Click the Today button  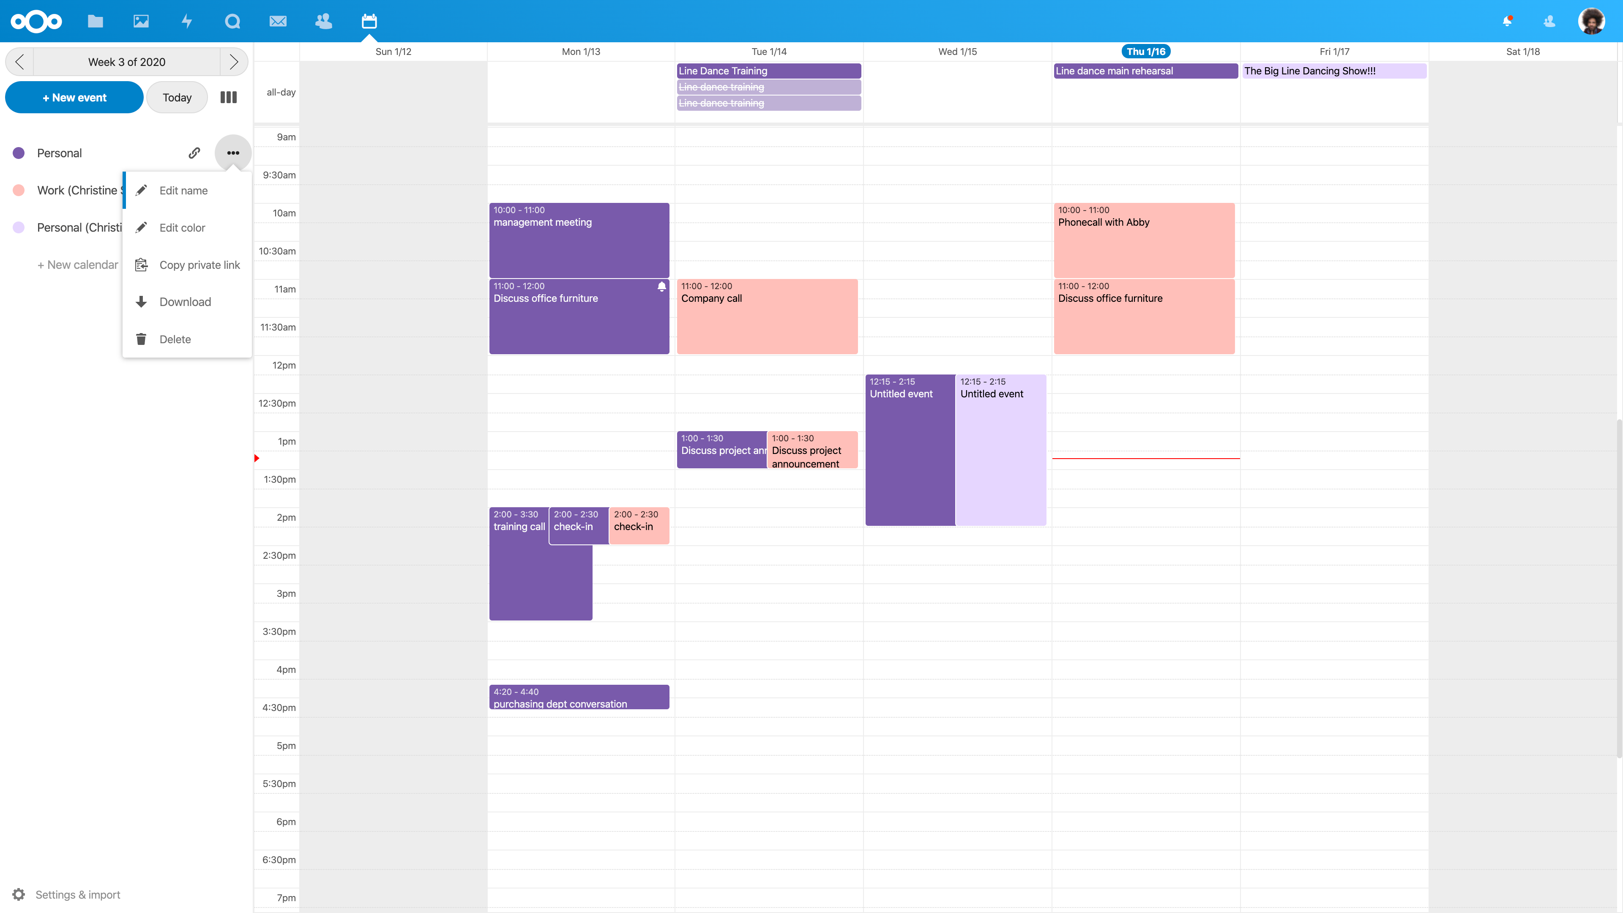(x=177, y=98)
